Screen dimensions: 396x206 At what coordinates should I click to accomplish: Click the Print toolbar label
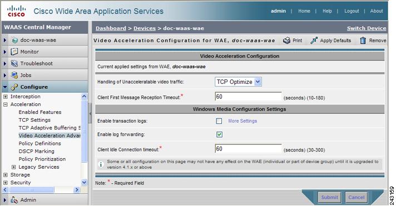pyautogui.click(x=297, y=41)
